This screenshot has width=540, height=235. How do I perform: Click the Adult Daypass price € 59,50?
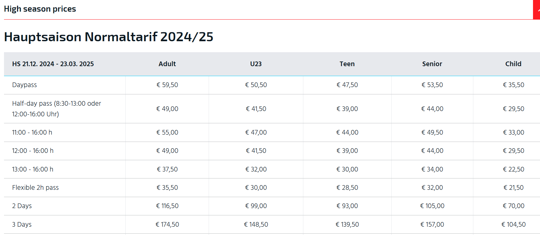click(167, 85)
